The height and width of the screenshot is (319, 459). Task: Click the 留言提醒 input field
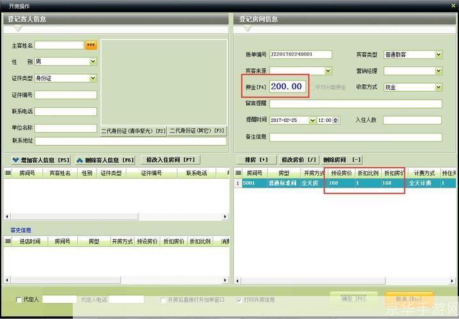(x=356, y=103)
